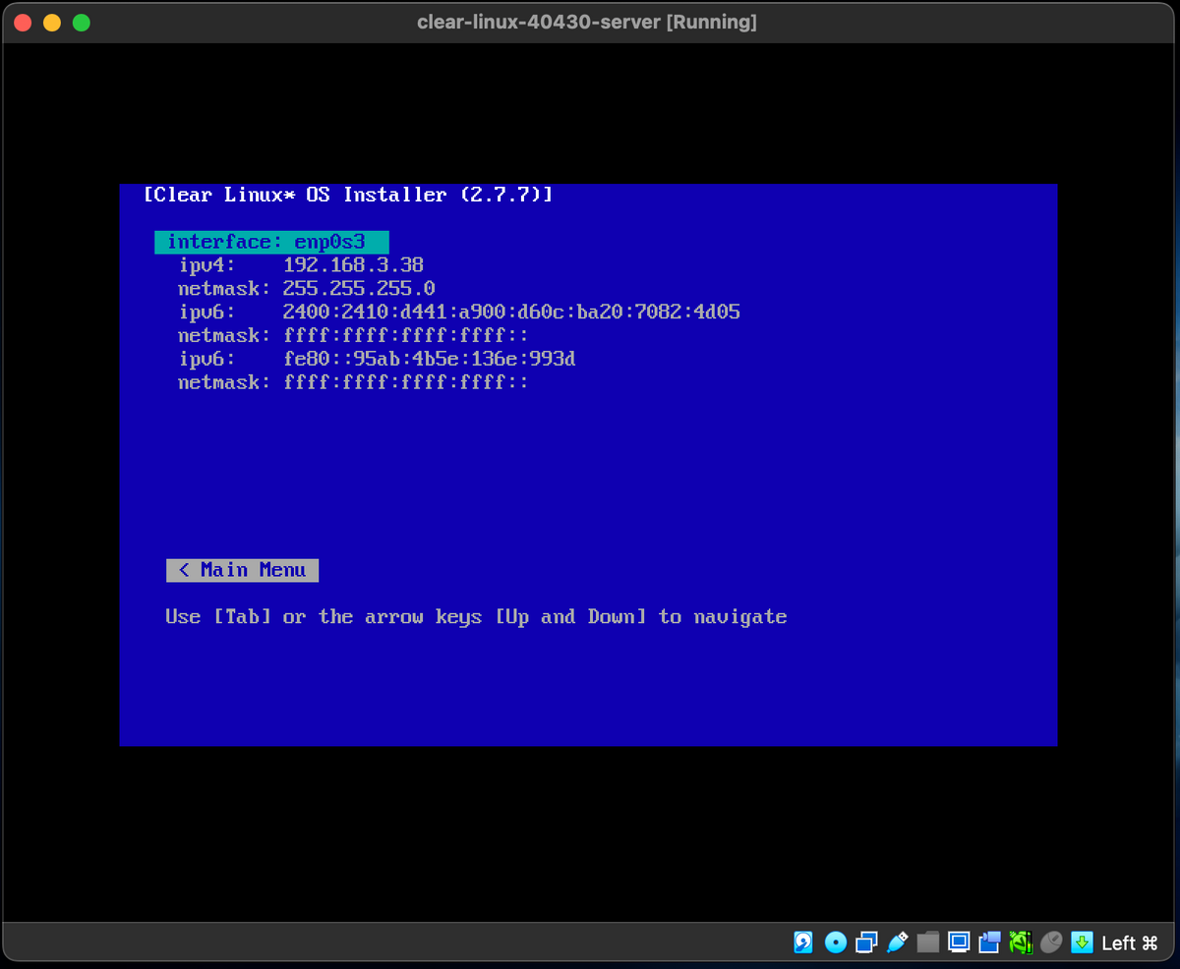Viewport: 1180px width, 969px height.
Task: Click the hard disk activity status icon
Action: pos(803,941)
